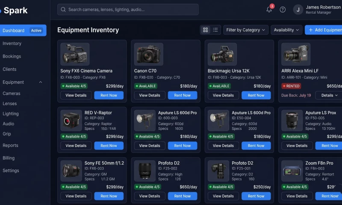Click Sony FX6 Available 4/5 badge
Screen dimensions: 342x205
[x=74, y=86]
